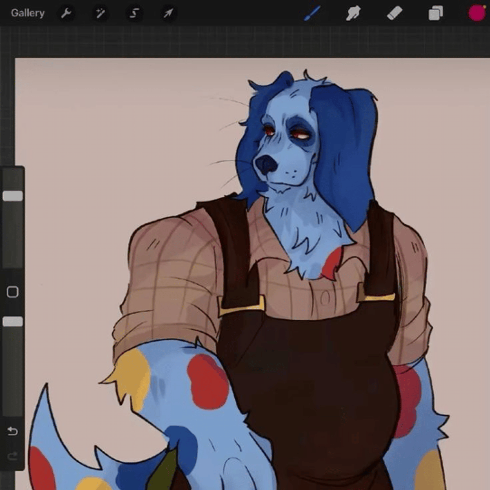Return to the Gallery
490x490 pixels.
click(x=27, y=13)
